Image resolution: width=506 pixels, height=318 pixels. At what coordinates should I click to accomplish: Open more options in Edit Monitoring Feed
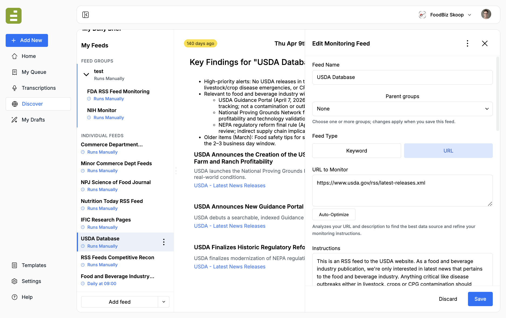pyautogui.click(x=467, y=43)
